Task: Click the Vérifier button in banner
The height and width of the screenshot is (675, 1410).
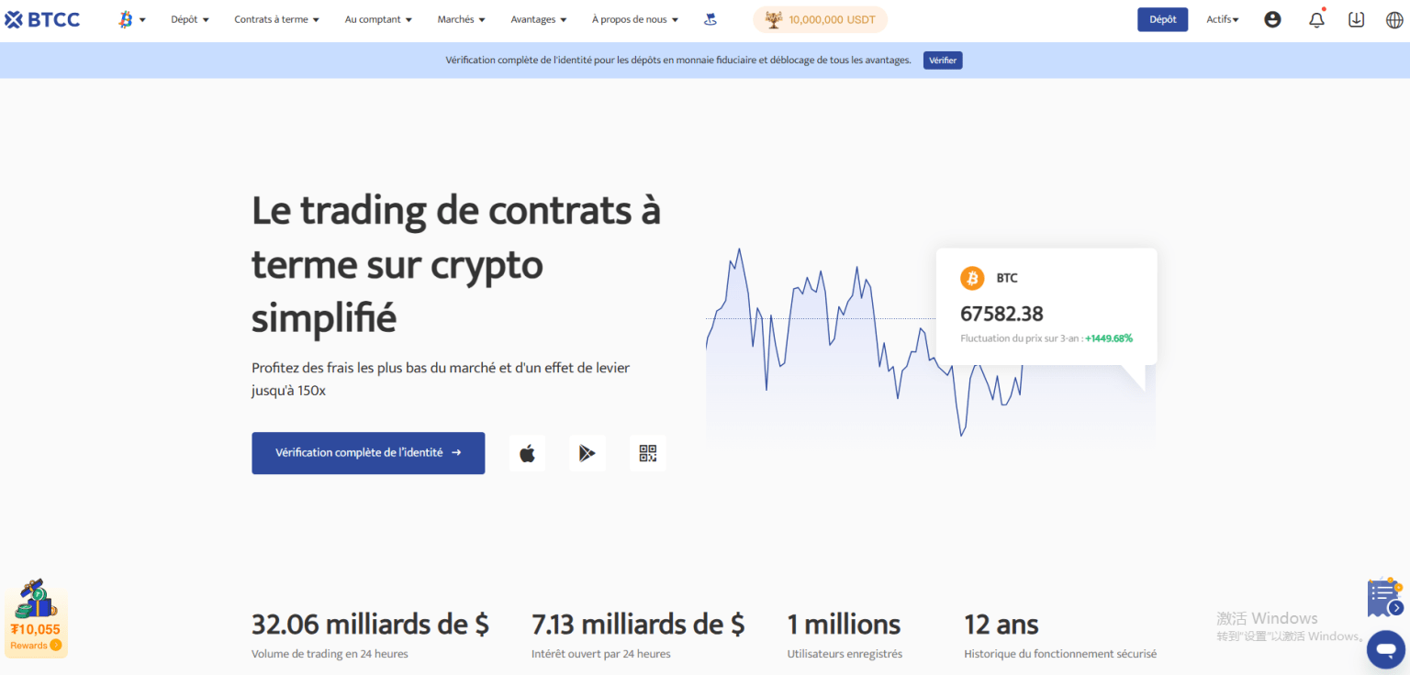Action: click(943, 61)
